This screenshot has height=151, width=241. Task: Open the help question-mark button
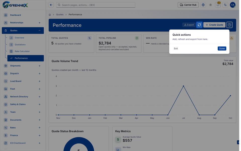coord(229,25)
